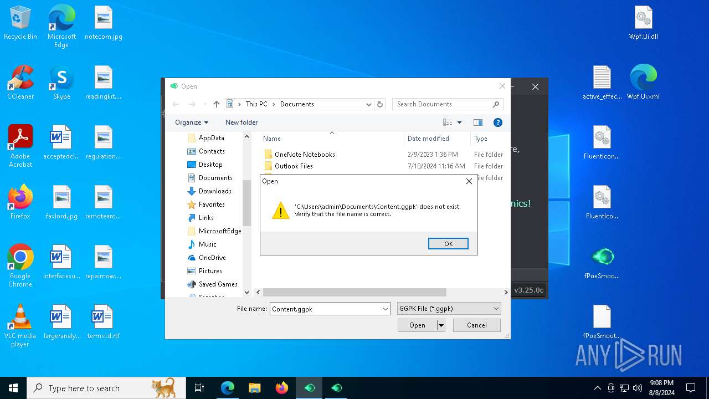Open File Explorer from the taskbar
The image size is (709, 399).
[254, 388]
